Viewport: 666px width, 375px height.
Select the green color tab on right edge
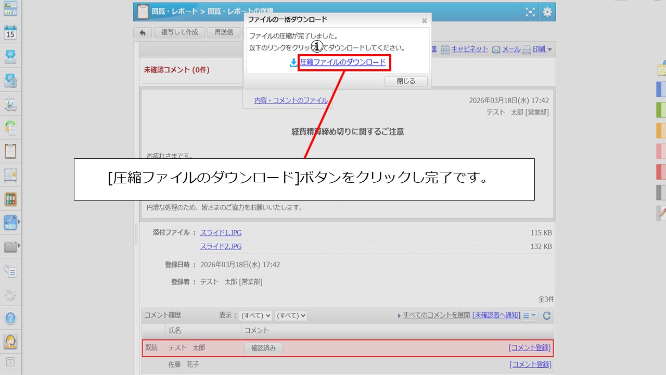pos(661,110)
